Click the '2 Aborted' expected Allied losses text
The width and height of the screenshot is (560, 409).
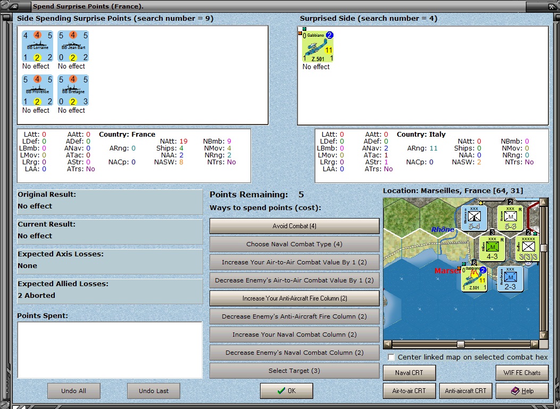pyautogui.click(x=36, y=295)
